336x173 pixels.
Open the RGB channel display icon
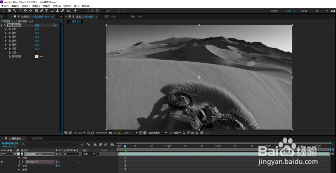point(119,133)
